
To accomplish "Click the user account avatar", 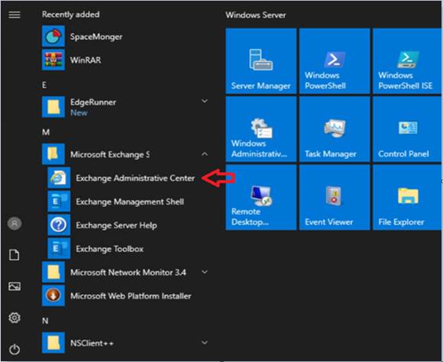I will coord(15,224).
